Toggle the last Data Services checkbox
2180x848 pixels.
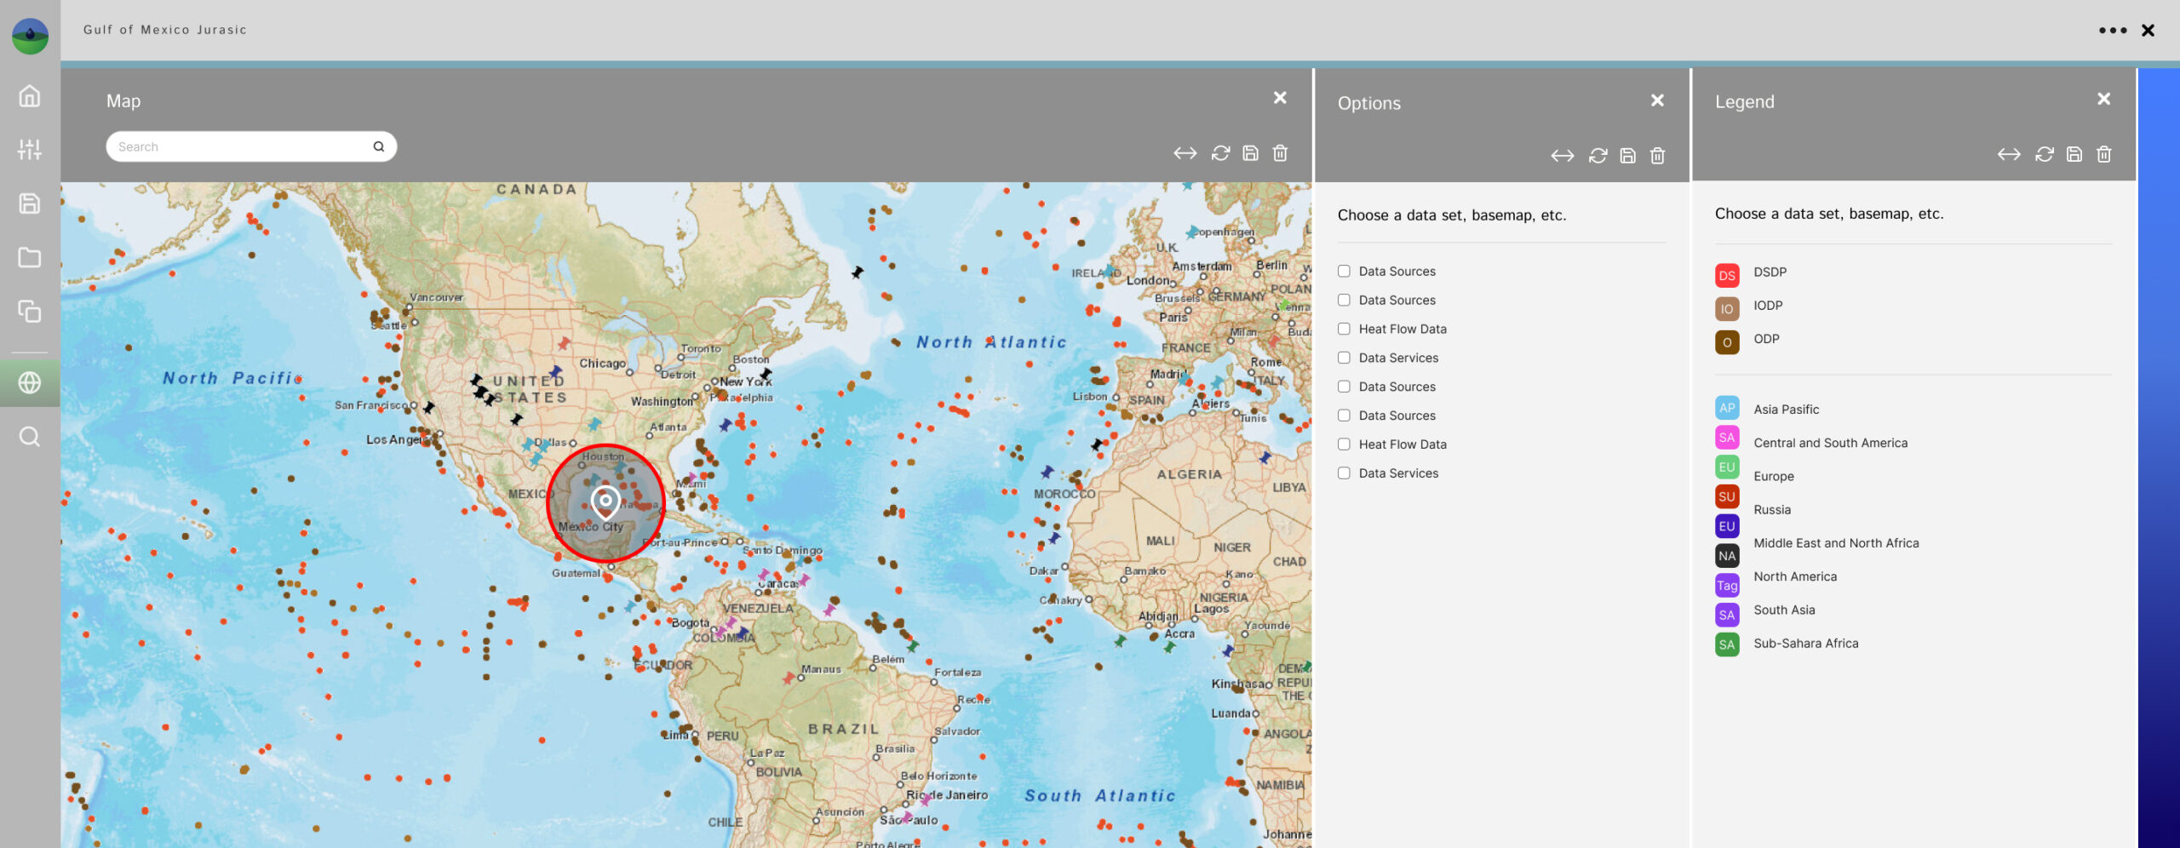tap(1344, 473)
